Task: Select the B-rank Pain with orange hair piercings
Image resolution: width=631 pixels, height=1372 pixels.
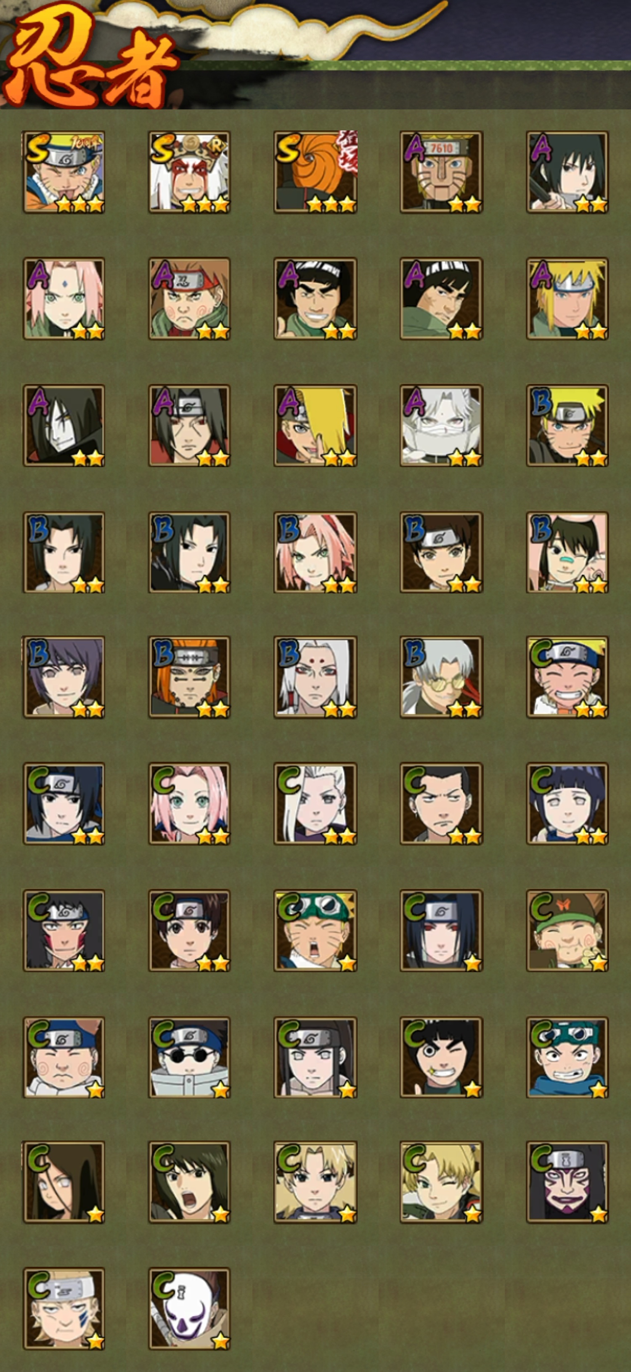Action: pyautogui.click(x=189, y=677)
